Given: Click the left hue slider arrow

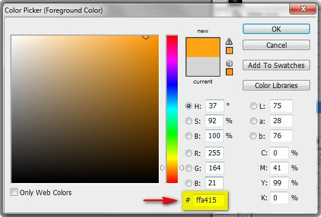Looking at the screenshot, I should pyautogui.click(x=163, y=168).
